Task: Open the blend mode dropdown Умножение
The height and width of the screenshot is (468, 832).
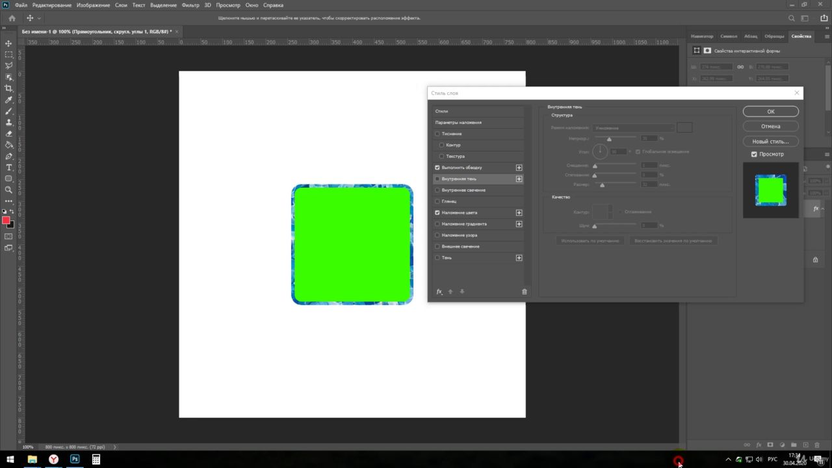Action: click(x=633, y=128)
